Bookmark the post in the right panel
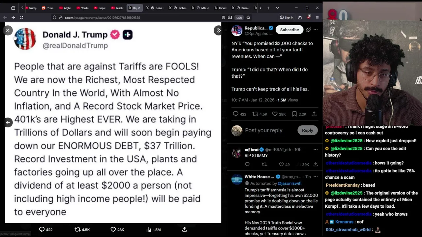Screen dimensions: 422x237 [x=294, y=114]
